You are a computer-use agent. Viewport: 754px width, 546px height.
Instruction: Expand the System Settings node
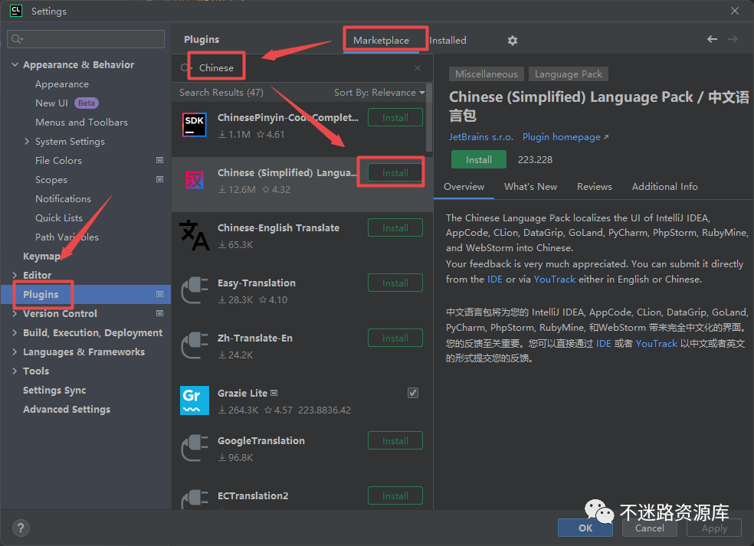[27, 142]
